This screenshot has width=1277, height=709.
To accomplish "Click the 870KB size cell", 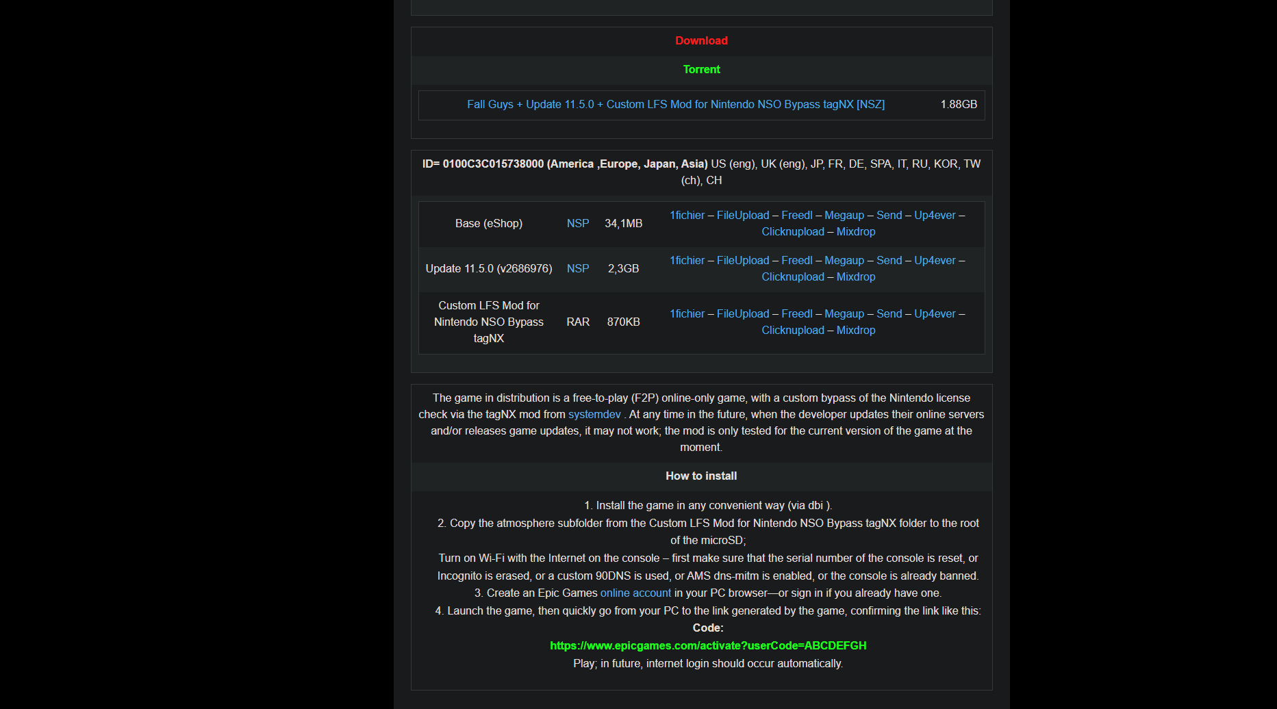I will [x=623, y=322].
